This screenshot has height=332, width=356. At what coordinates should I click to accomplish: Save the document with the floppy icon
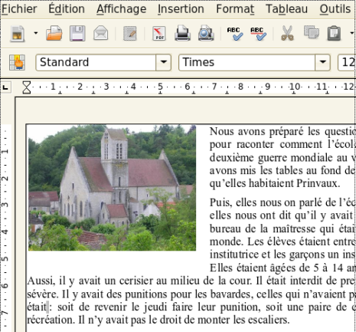coord(77,34)
